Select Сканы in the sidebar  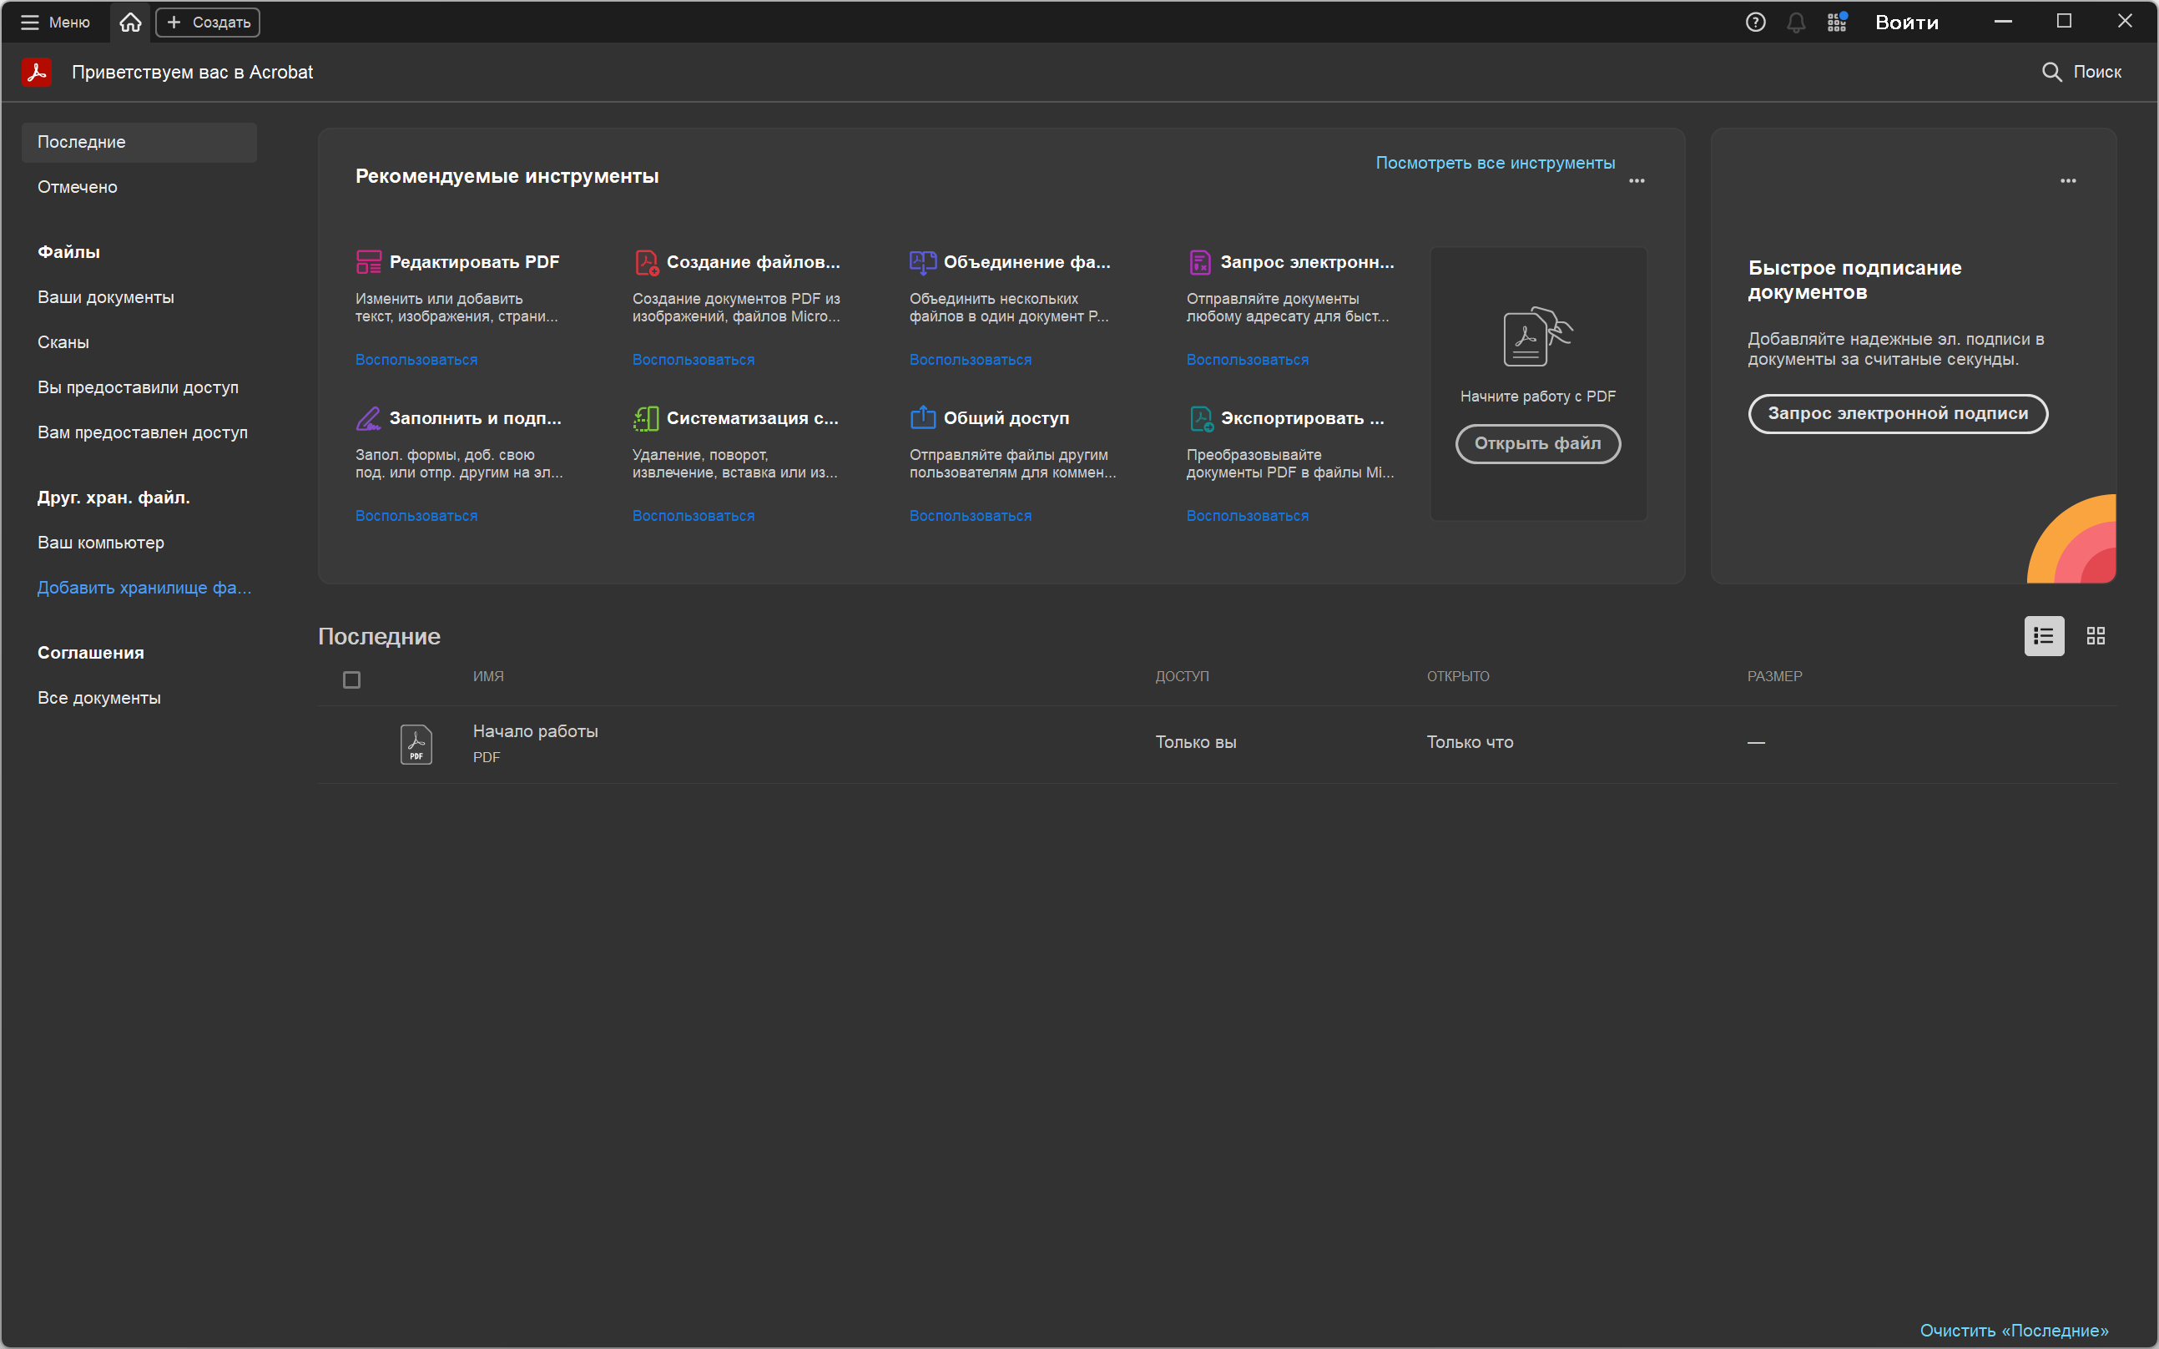(x=63, y=342)
